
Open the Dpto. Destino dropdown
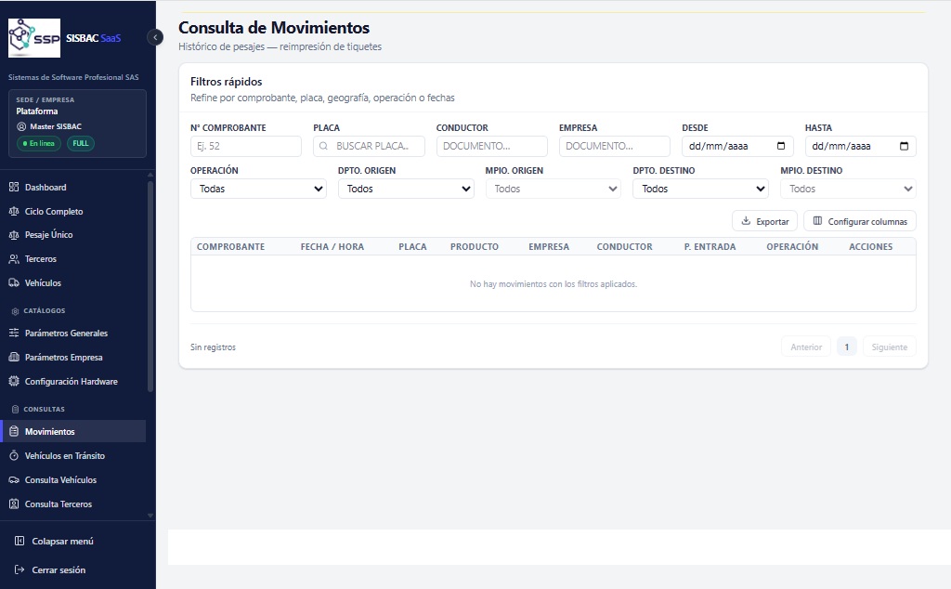(x=700, y=189)
